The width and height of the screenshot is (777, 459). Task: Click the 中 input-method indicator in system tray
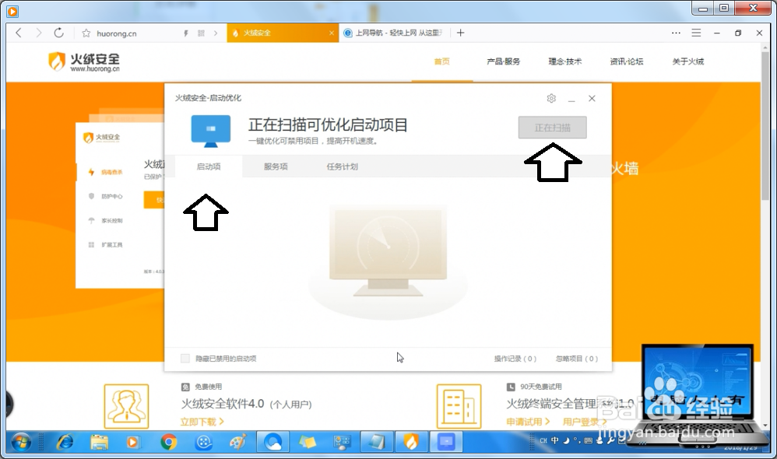pos(555,440)
